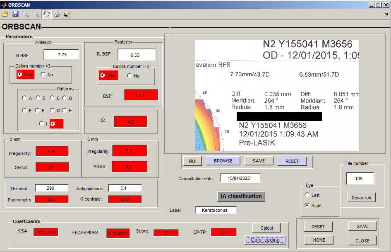This screenshot has width=391, height=252.
Task: Click the Calcul button
Action: [267, 228]
